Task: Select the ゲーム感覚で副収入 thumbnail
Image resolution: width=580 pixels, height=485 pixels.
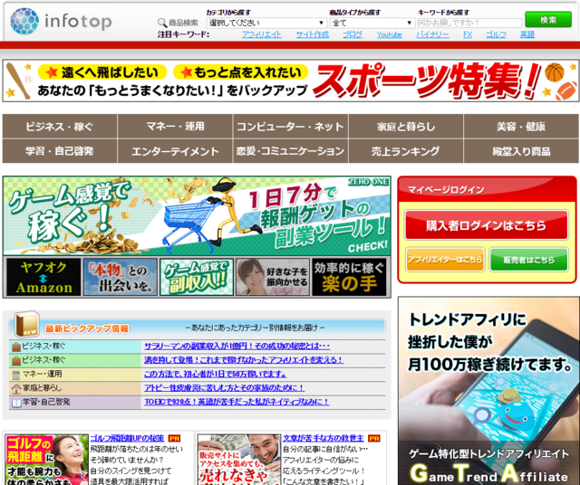Action: point(197,277)
